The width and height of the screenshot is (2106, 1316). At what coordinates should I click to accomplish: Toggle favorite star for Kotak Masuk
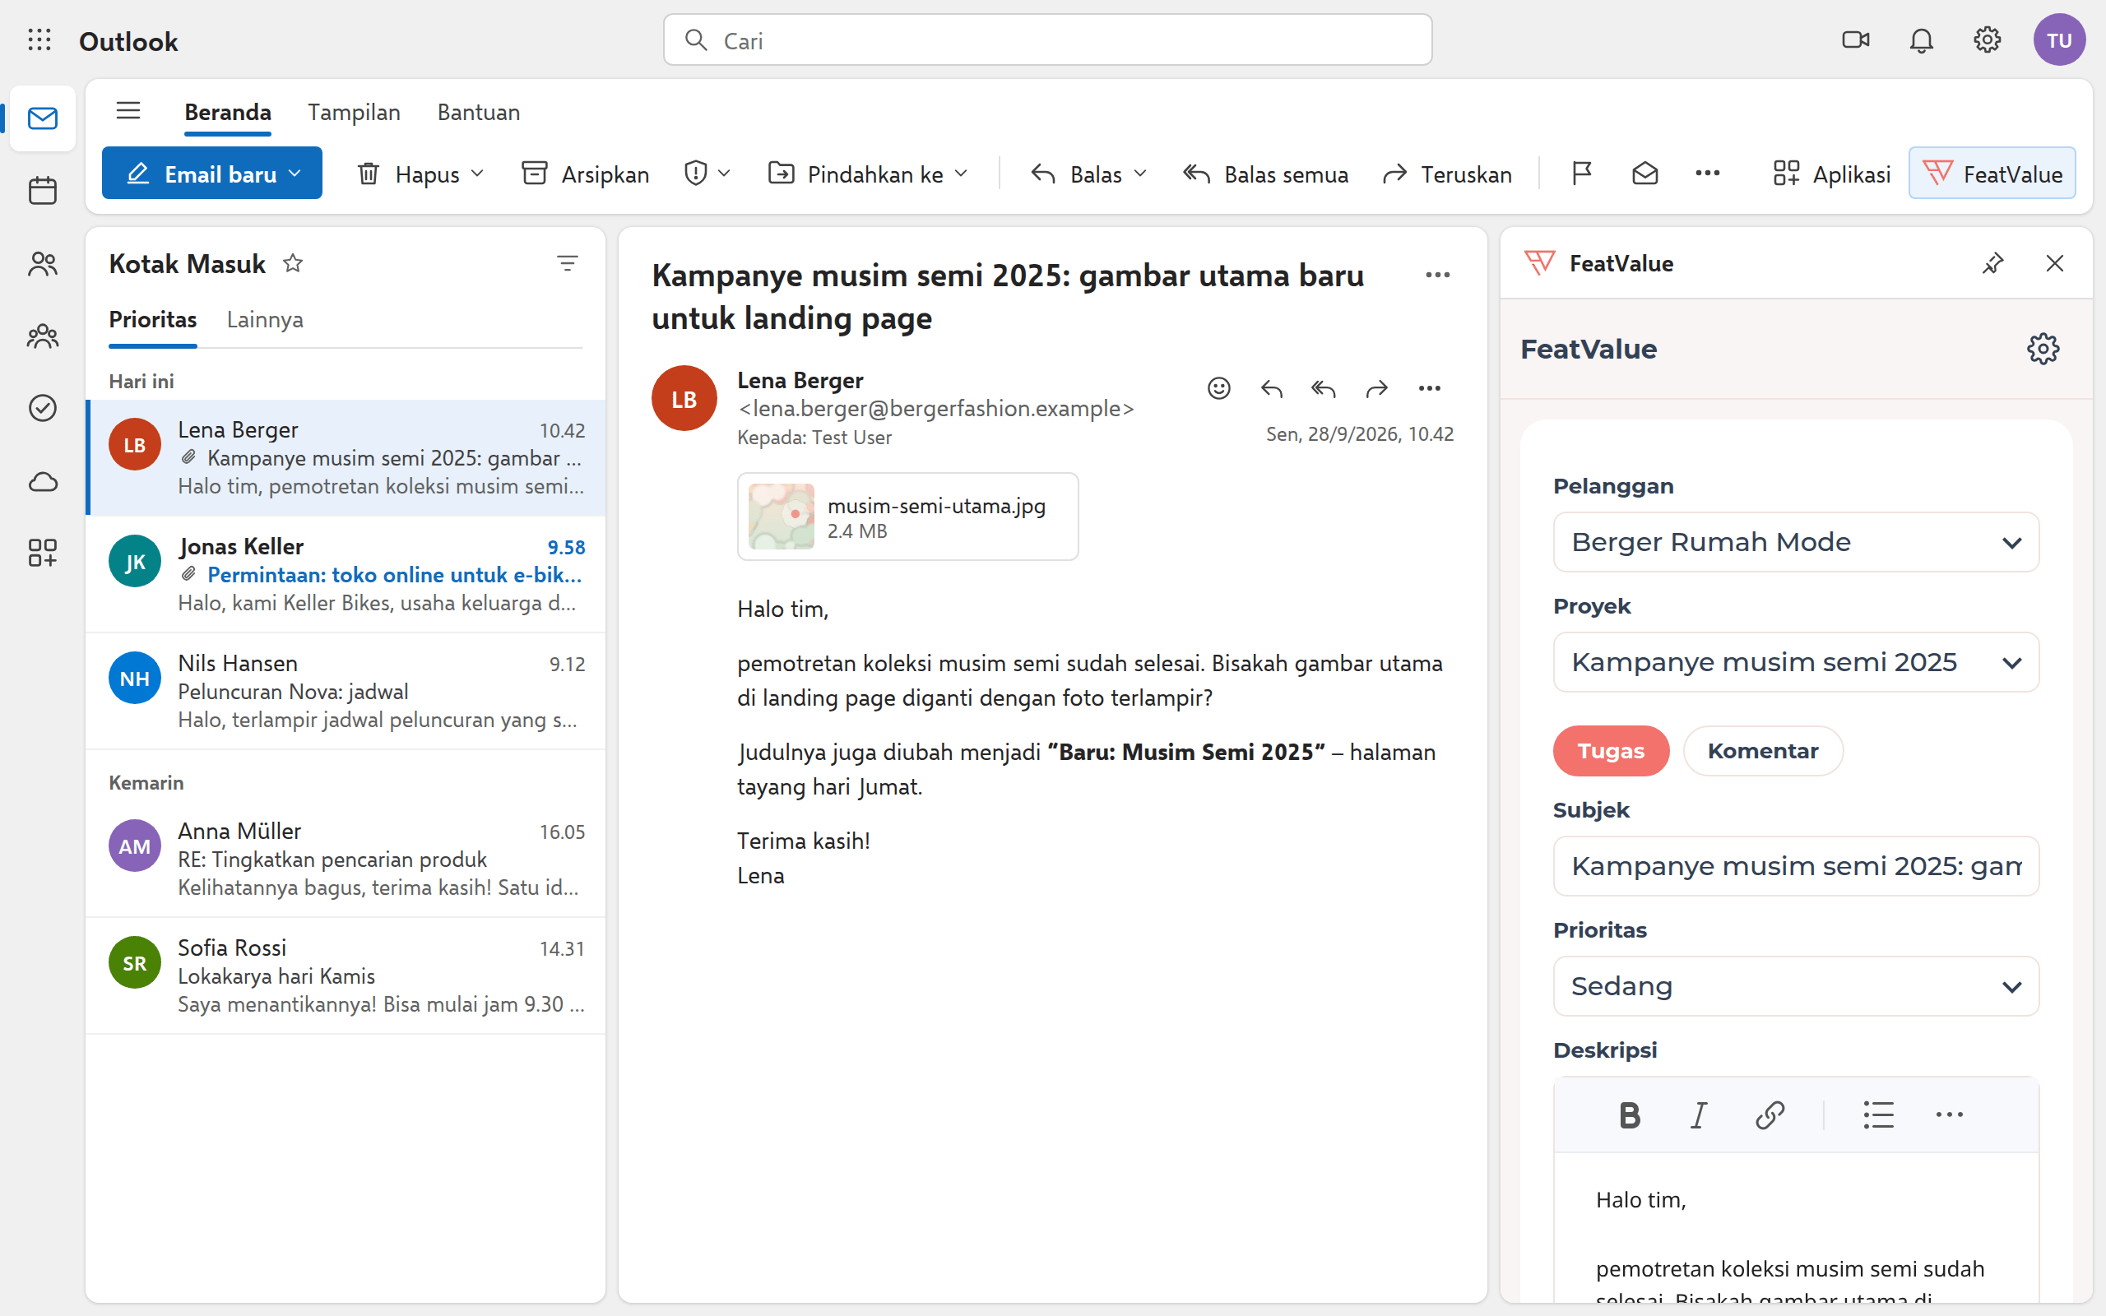[292, 263]
